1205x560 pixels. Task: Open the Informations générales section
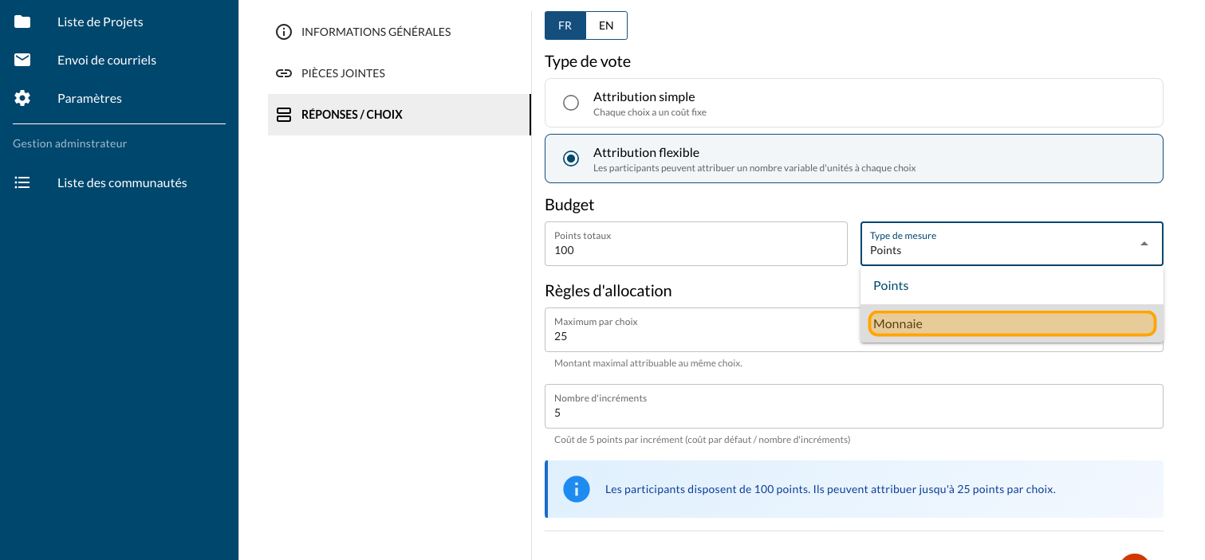[376, 32]
